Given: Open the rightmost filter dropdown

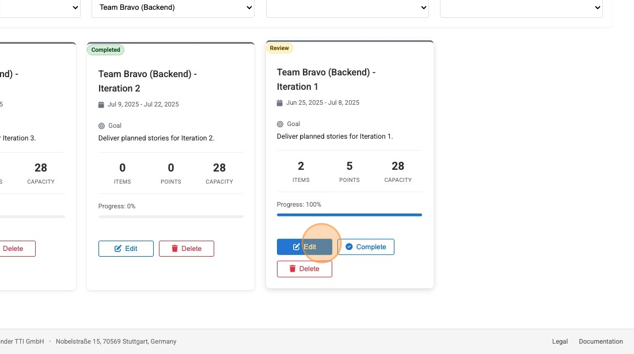Looking at the screenshot, I should (x=521, y=7).
